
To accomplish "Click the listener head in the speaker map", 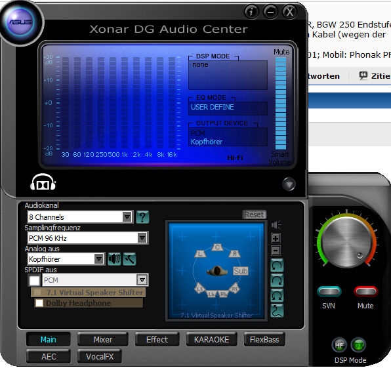I will pyautogui.click(x=217, y=271).
